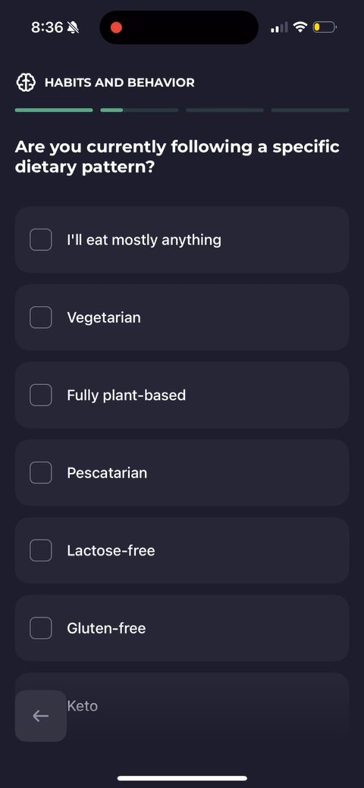Tap the Pescatarian label text
Viewport: 364px width, 788px height.
pos(107,473)
